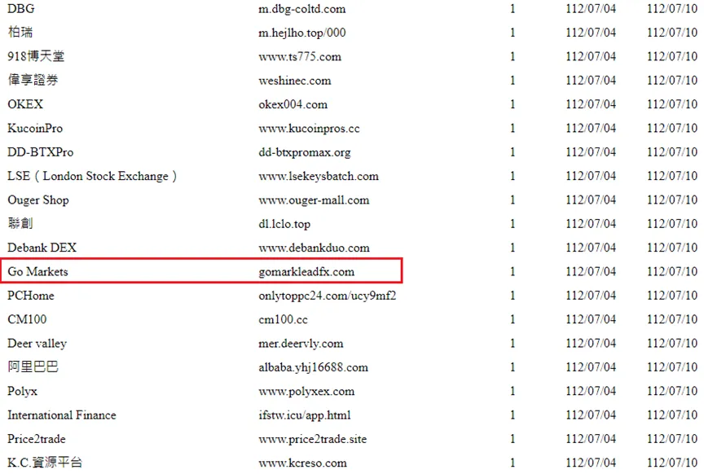The height and width of the screenshot is (474, 704).
Task: Click the URL "www.polyxex.com"
Action: click(306, 392)
